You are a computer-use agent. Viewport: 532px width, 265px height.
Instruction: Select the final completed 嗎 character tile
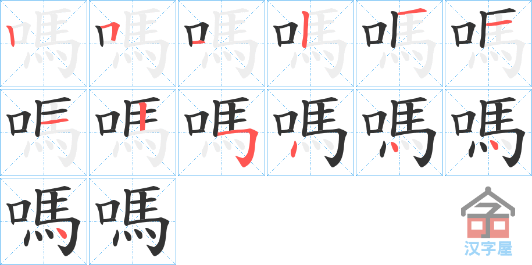(x=133, y=221)
